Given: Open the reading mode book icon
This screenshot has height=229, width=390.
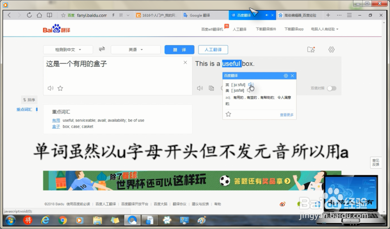Looking at the screenshot, I should pyautogui.click(x=50, y=15).
